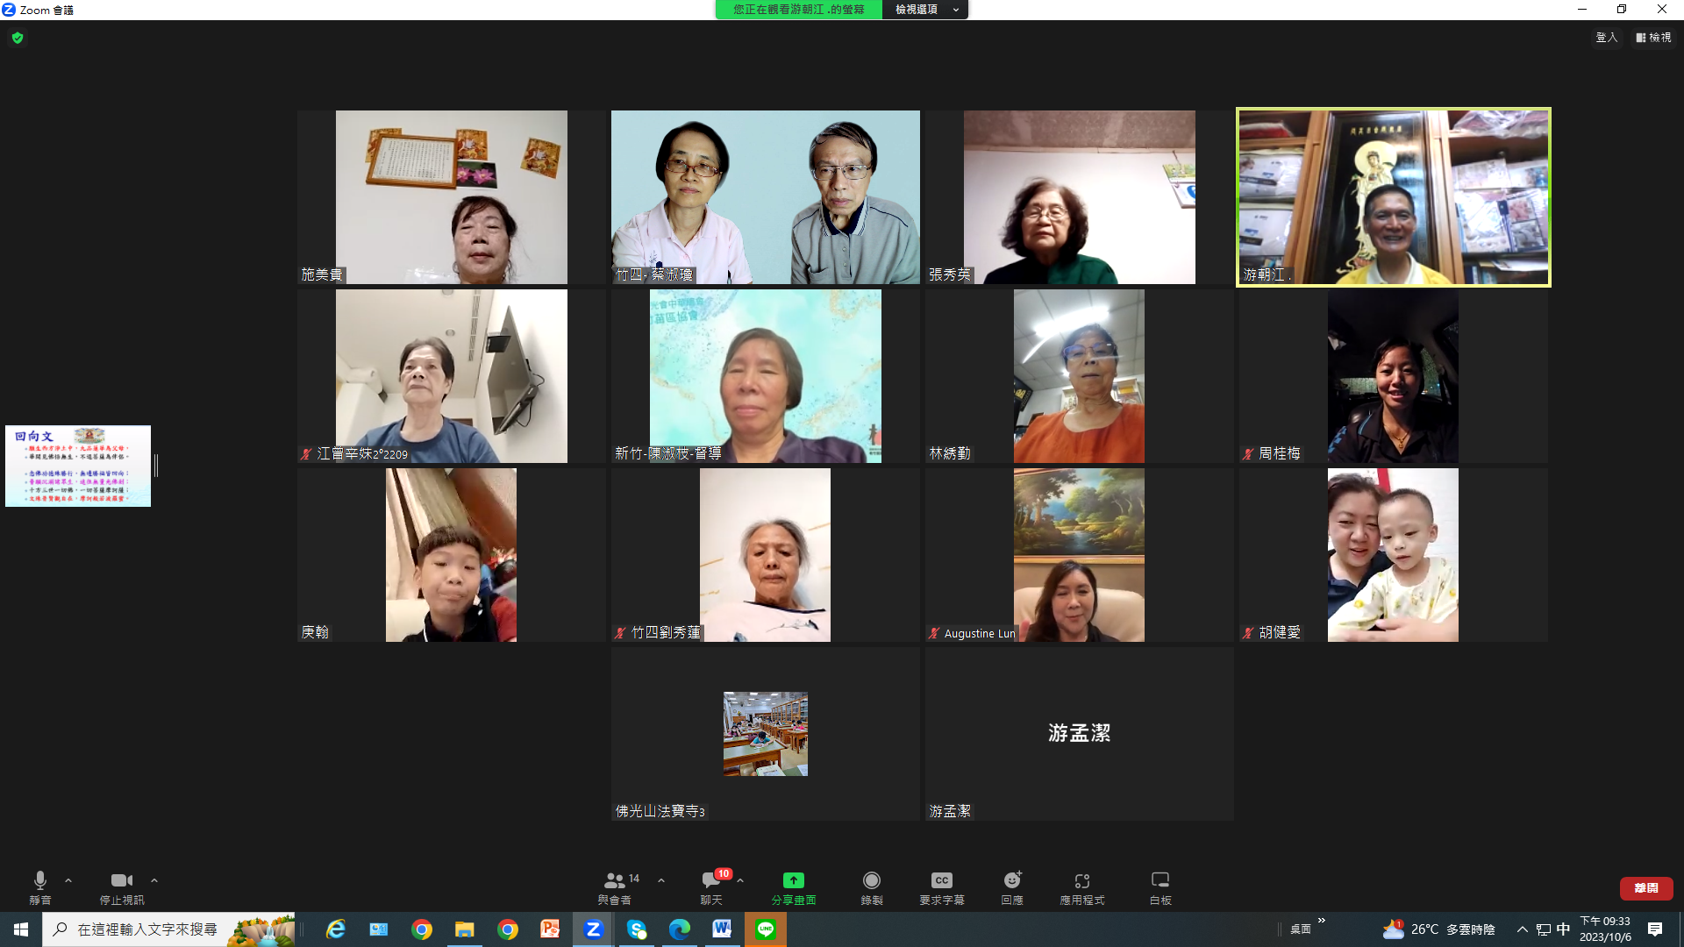Open the LINE app in taskbar
Image resolution: width=1684 pixels, height=947 pixels.
tap(766, 929)
